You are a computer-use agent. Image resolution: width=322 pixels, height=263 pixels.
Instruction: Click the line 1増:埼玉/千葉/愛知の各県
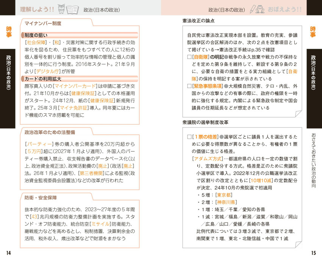coord(231,210)
